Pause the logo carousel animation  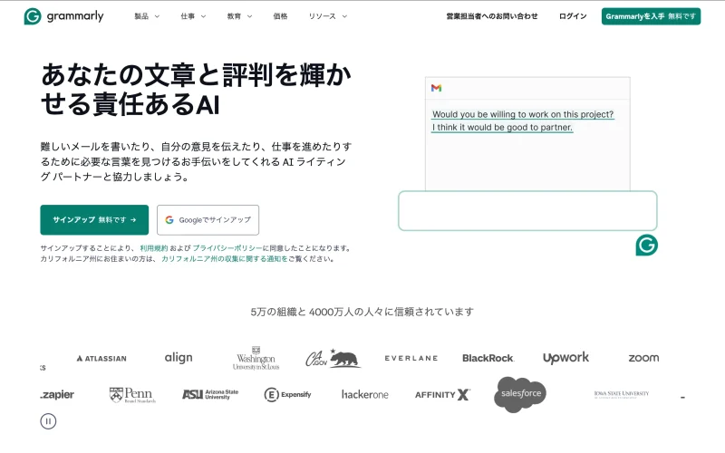(48, 420)
